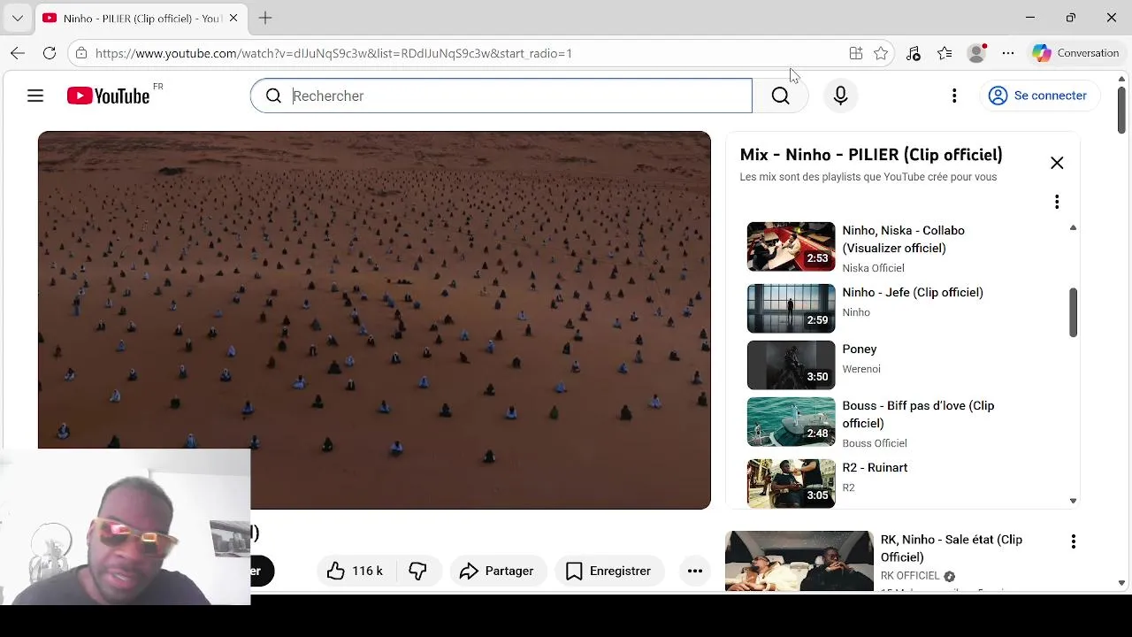
Task: Open browser settings and more menu
Action: pyautogui.click(x=1008, y=53)
